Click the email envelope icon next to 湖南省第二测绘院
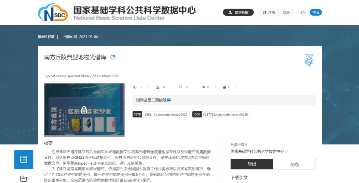This screenshot has height=183, width=359. pos(169,100)
